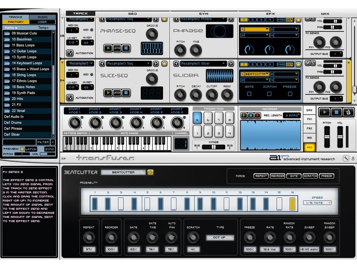This screenshot has height=268, width=357.
Task: Play the Resampler3 Slice-Seq sequence
Action: pos(108,93)
